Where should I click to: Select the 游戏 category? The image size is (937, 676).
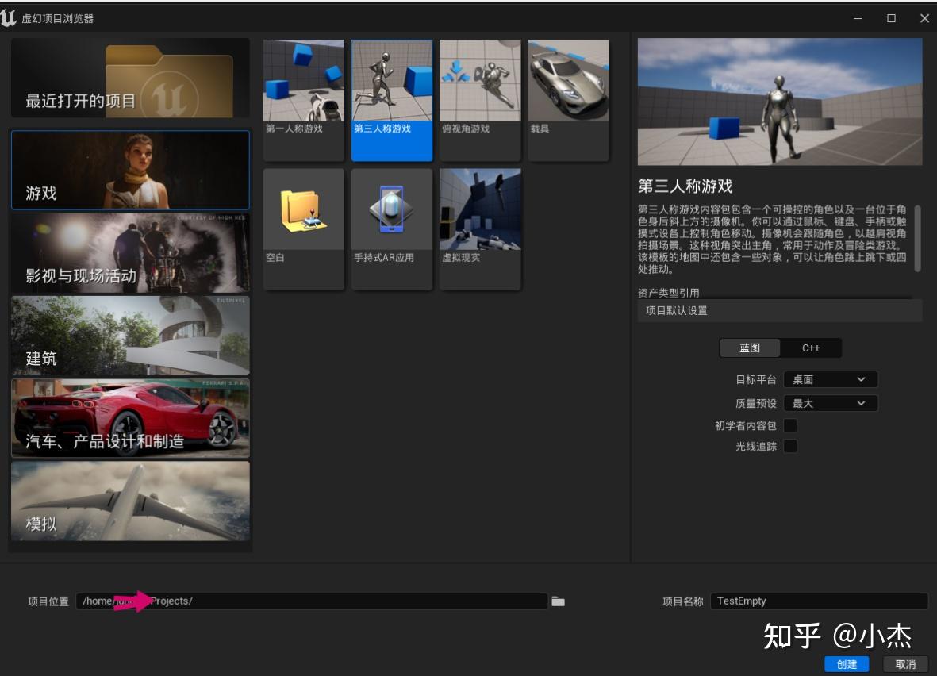click(129, 170)
